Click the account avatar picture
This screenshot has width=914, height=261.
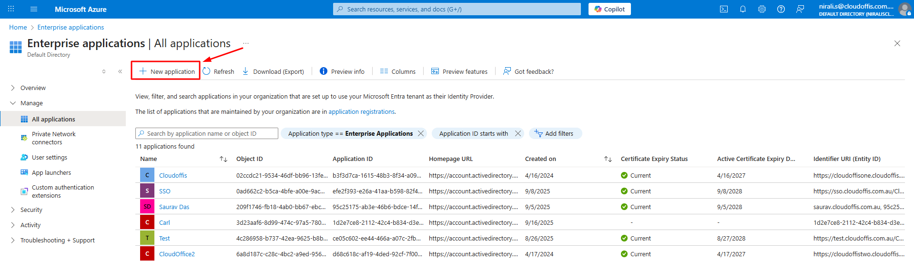(x=905, y=9)
